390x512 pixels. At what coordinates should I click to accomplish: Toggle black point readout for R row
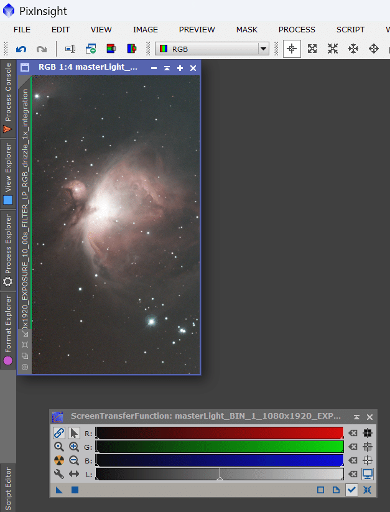tap(368, 433)
